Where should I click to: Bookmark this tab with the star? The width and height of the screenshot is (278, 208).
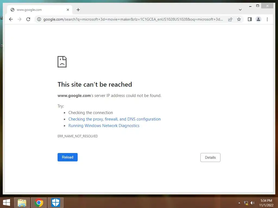tap(239, 19)
